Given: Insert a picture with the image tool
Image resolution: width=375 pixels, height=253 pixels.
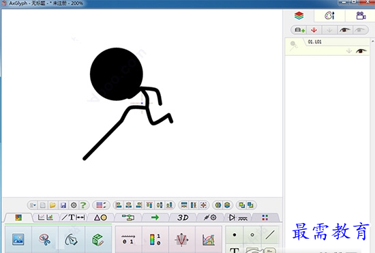Looking at the screenshot, I should (18, 239).
